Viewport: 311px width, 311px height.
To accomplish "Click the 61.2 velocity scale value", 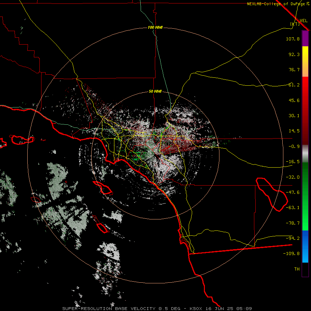I will 294,85.
